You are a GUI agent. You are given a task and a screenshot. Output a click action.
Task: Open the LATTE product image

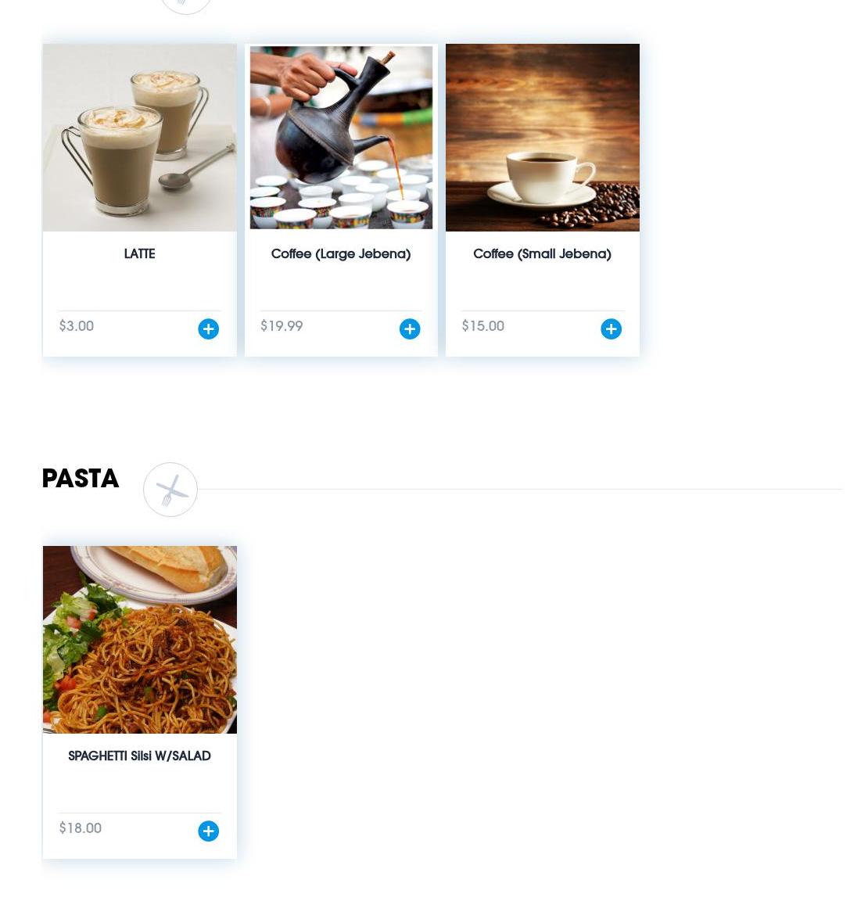(139, 138)
